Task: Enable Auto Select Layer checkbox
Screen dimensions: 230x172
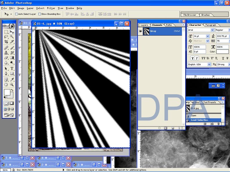Action: point(17,14)
